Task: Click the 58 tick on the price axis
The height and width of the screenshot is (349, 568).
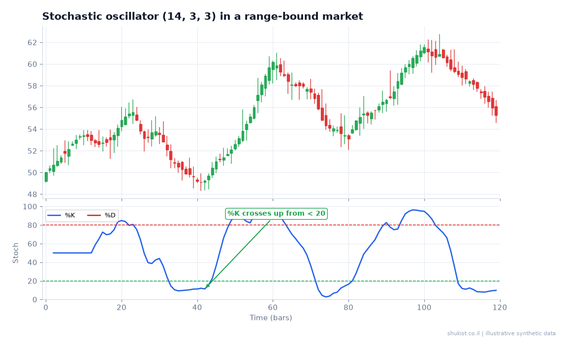Action: 32,86
